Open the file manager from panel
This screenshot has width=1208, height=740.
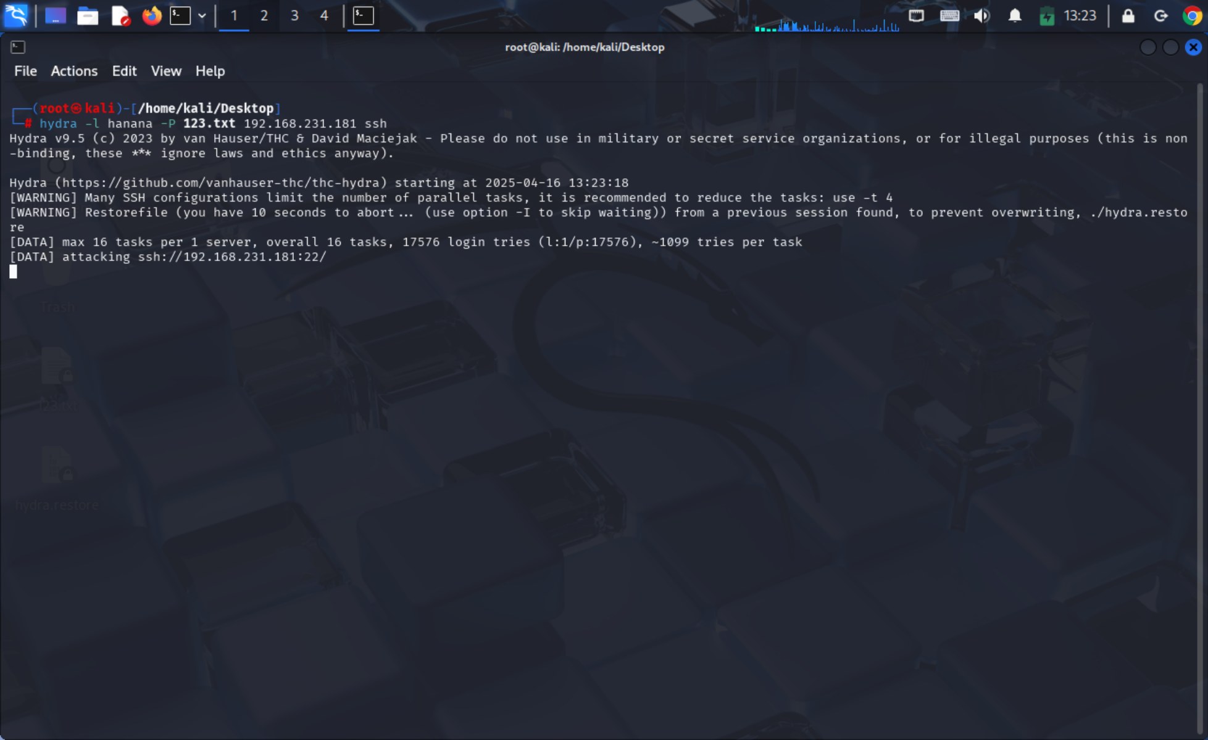tap(87, 15)
